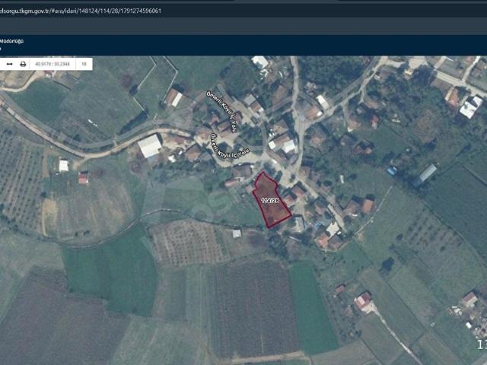487x365 pixels.
Task: Click the Müdürlüğü header text
Action: tap(11, 41)
